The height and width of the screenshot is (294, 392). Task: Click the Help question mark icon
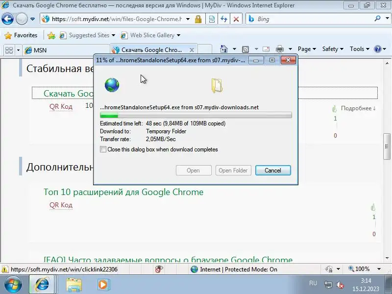(377, 49)
